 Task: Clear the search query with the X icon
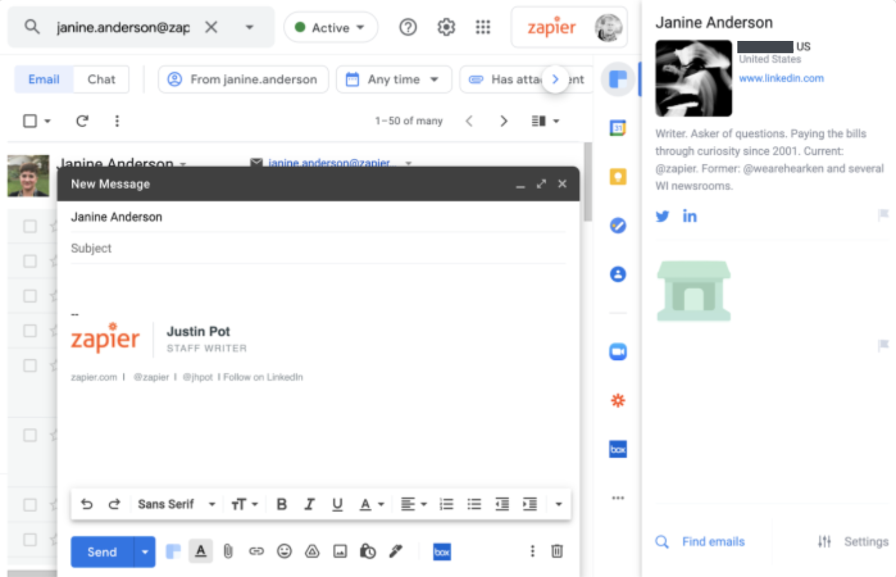tap(211, 27)
